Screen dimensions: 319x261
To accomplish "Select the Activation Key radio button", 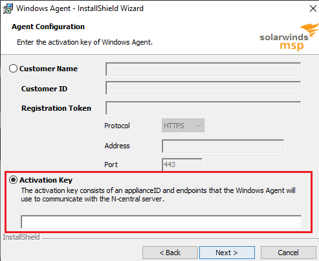I will click(13, 180).
